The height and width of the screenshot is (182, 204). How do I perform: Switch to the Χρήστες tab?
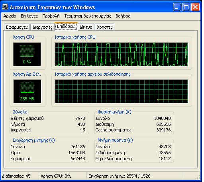coord(105,27)
